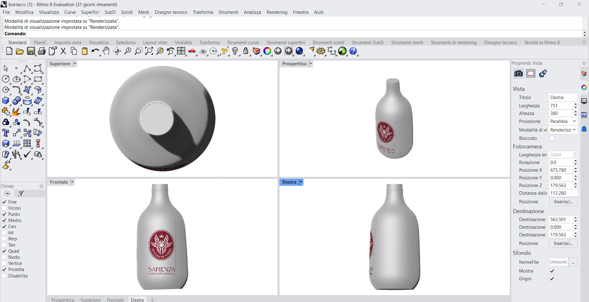Click the browse button beside NomeFile
Viewport: 589px width, 302px height.
click(573, 262)
